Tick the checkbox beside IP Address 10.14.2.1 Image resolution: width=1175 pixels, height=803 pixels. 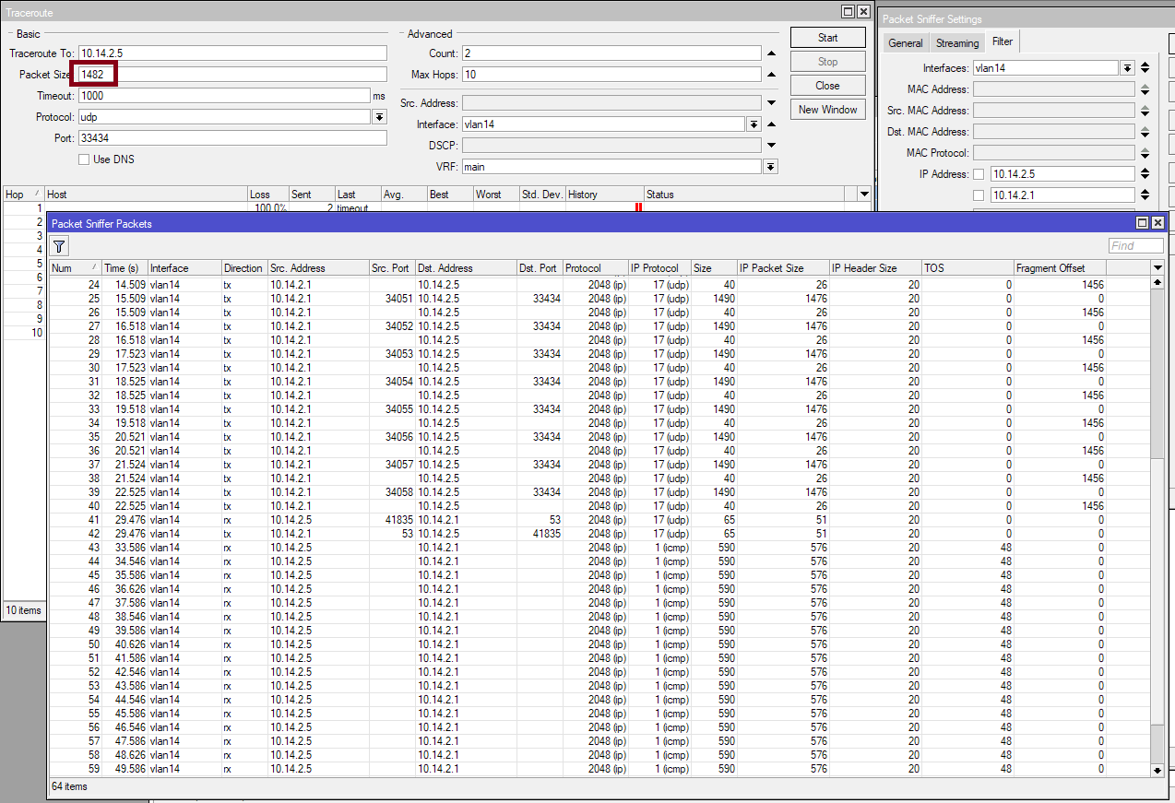click(x=979, y=195)
